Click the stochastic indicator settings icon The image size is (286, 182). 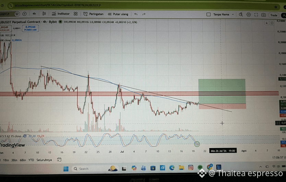(25, 136)
